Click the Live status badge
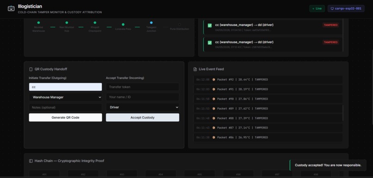 pyautogui.click(x=317, y=9)
